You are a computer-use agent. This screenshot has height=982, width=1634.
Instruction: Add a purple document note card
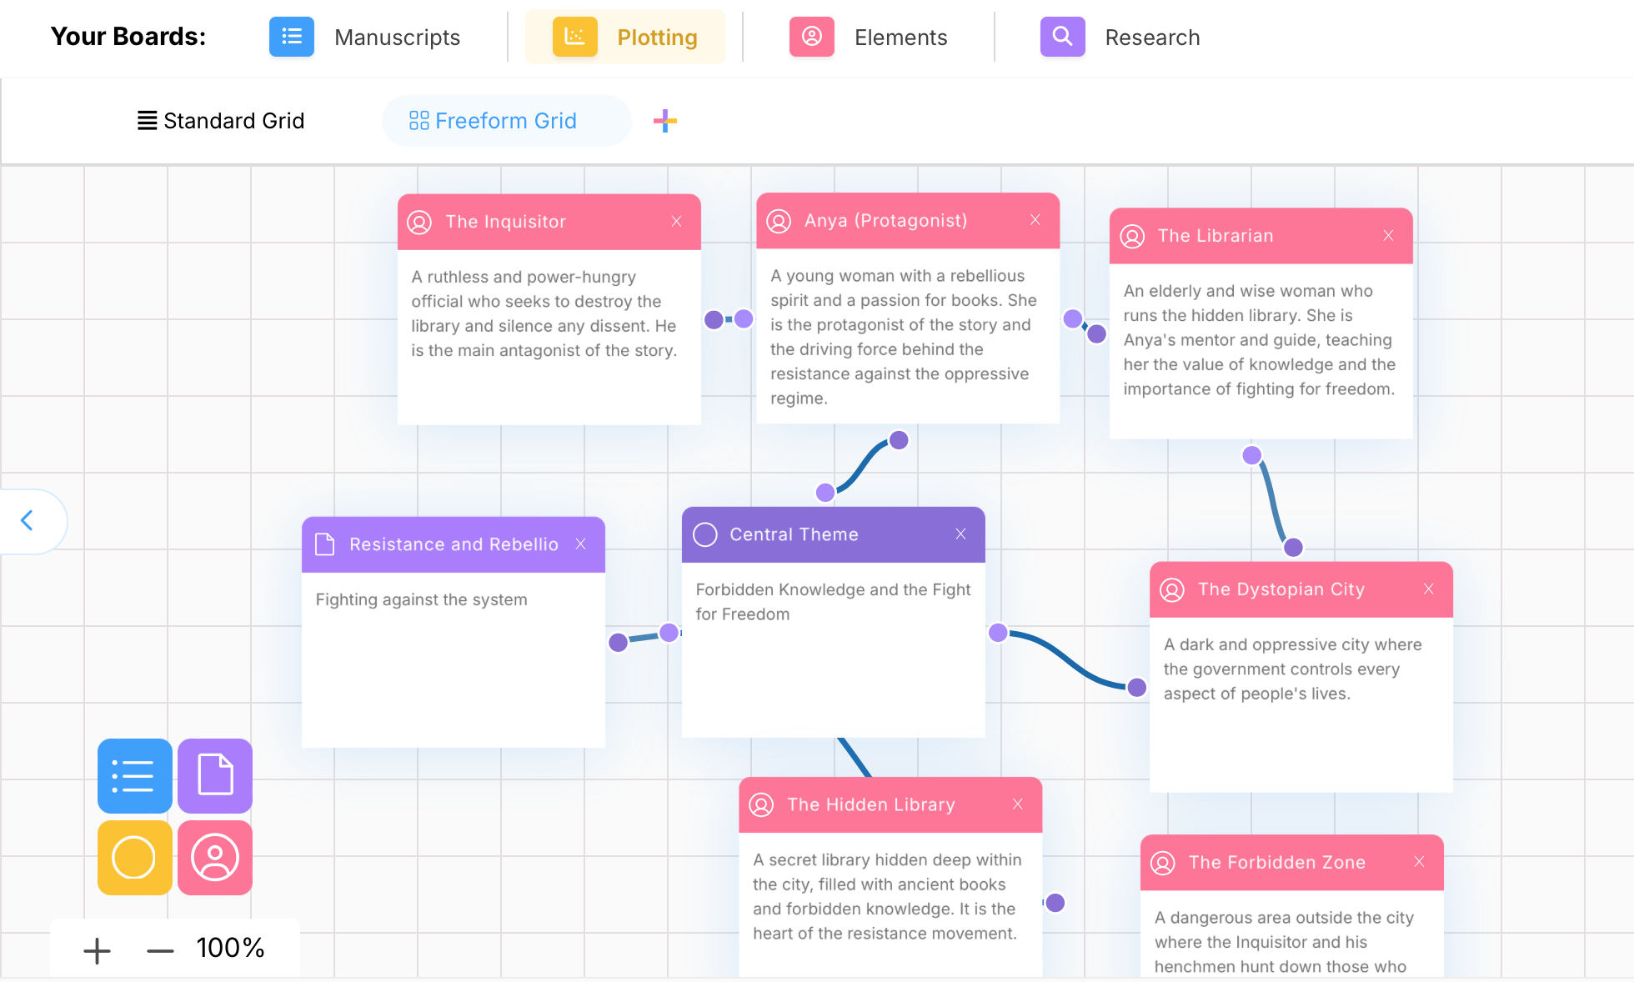pyautogui.click(x=215, y=775)
